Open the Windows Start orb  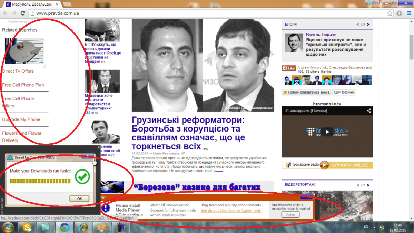click(x=8, y=227)
